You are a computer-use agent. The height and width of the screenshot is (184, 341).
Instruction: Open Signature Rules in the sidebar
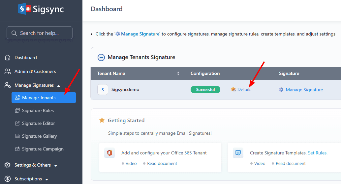(x=38, y=111)
